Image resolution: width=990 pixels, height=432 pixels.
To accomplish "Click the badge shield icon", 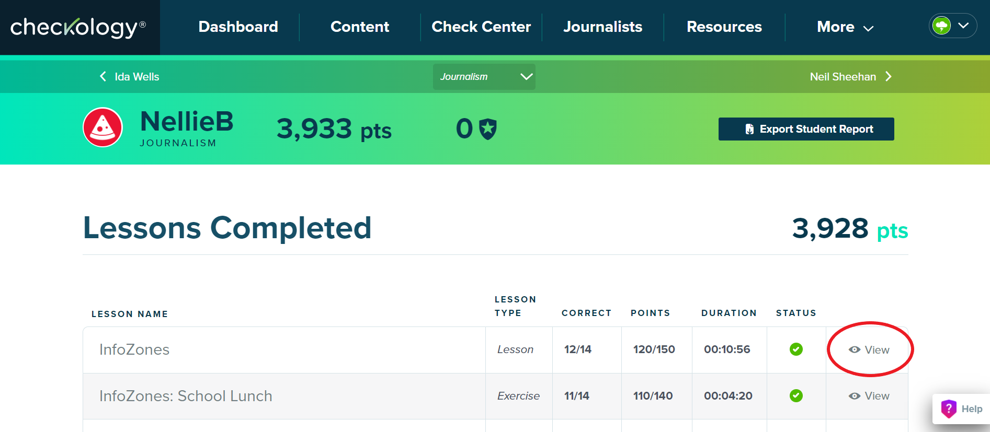I will (488, 129).
